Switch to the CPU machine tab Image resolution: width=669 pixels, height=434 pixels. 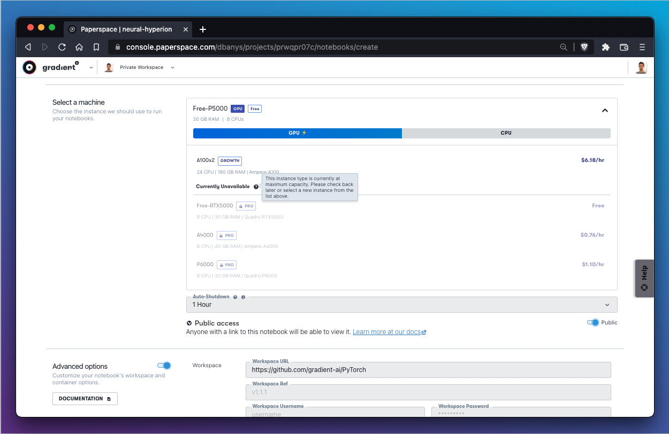[x=506, y=133]
